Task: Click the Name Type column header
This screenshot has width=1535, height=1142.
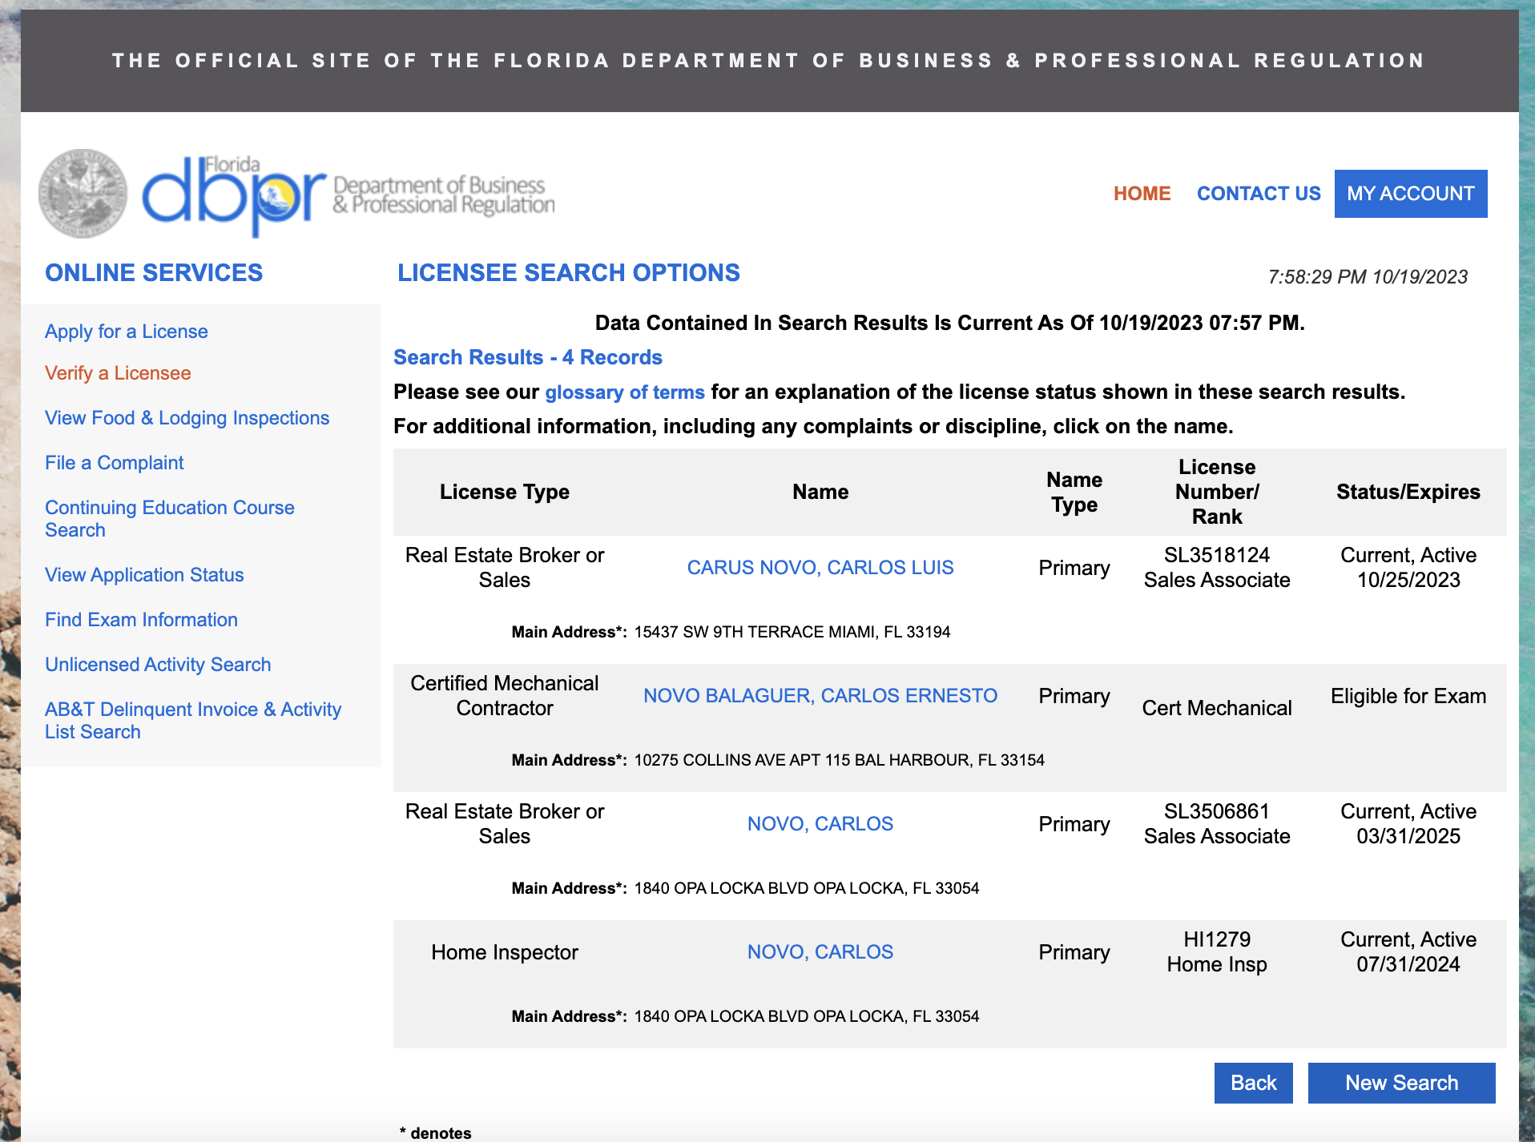Action: click(x=1074, y=492)
